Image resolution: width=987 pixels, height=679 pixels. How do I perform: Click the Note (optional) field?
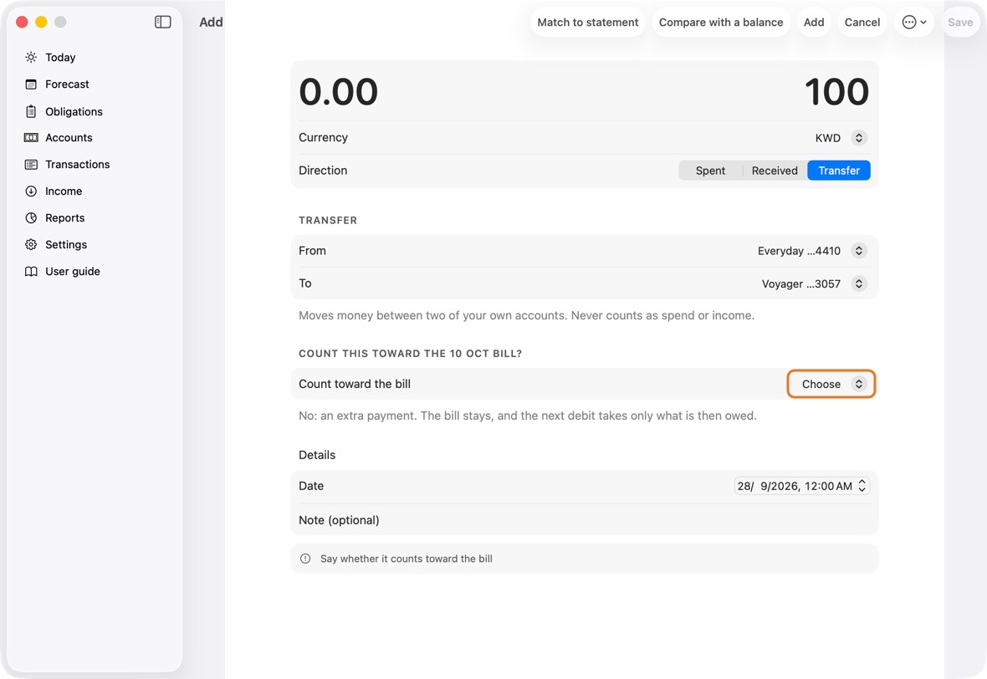[x=584, y=520]
